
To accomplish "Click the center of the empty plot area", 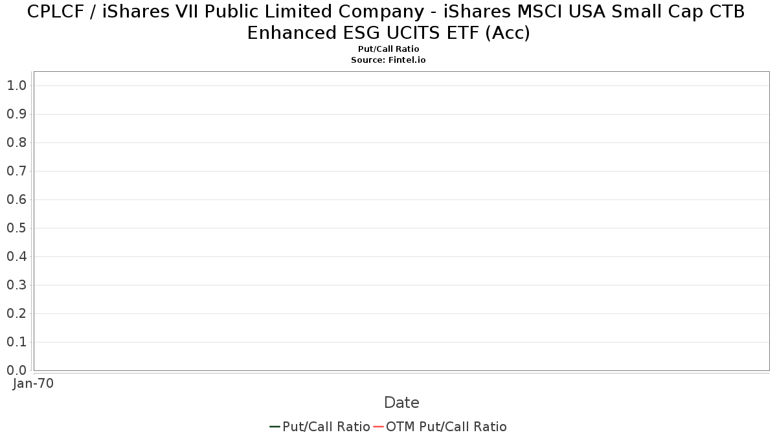I will pyautogui.click(x=401, y=221).
